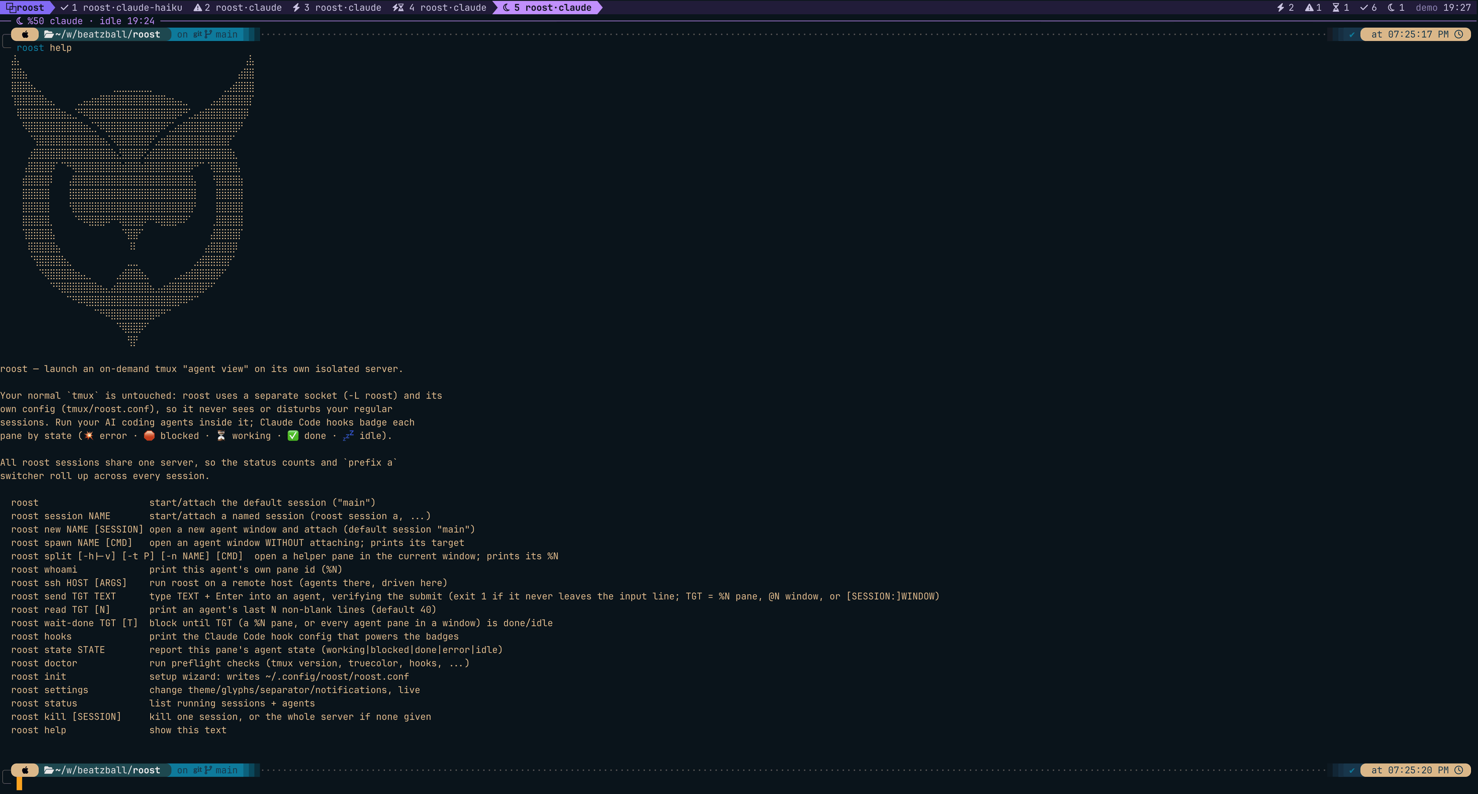1478x794 pixels.
Task: Click the 'roost session NAME' line
Action: [221, 516]
